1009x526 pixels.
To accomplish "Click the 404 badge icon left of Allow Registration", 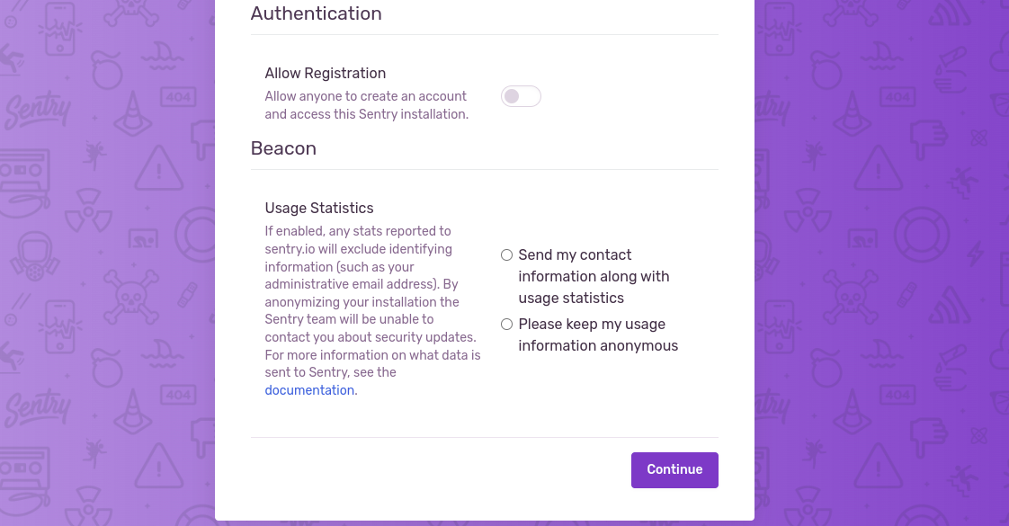I will tap(178, 98).
